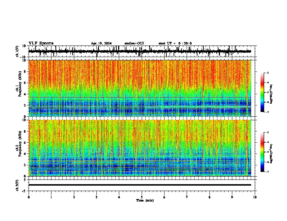Click the ch.1 spectrogram color bar
The width and height of the screenshot is (287, 221).
point(262,92)
